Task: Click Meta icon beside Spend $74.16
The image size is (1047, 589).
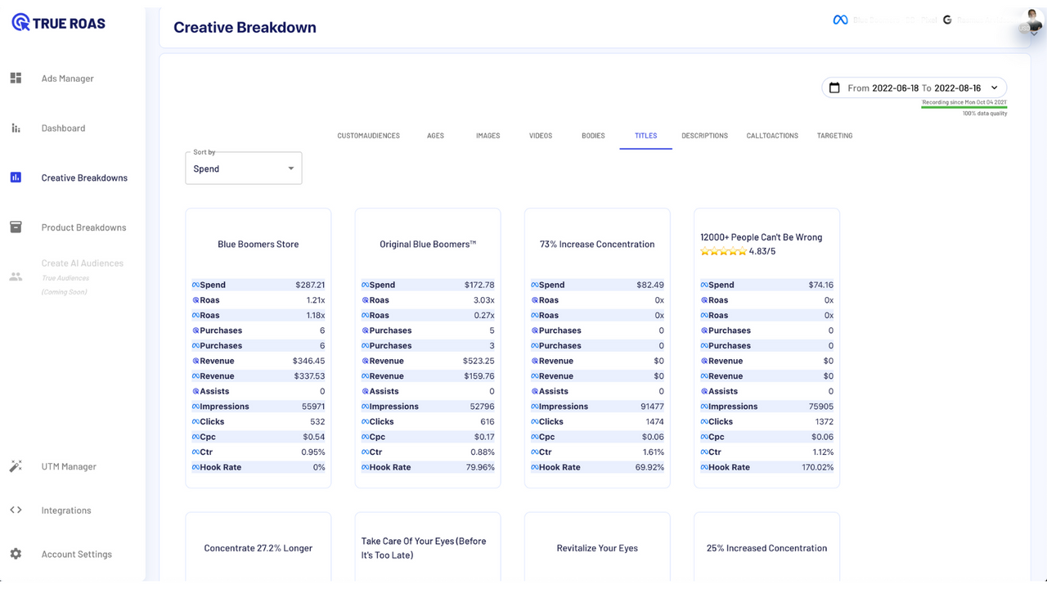Action: point(704,285)
